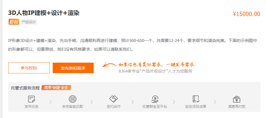Click the 签约合作 handshake icon
The width and height of the screenshot is (266, 118).
pyautogui.click(x=114, y=99)
